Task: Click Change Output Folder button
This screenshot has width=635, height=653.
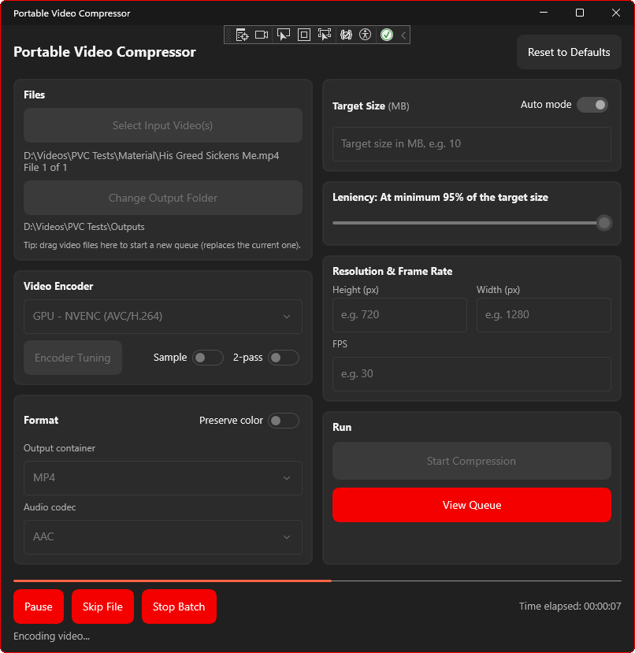Action: point(163,198)
